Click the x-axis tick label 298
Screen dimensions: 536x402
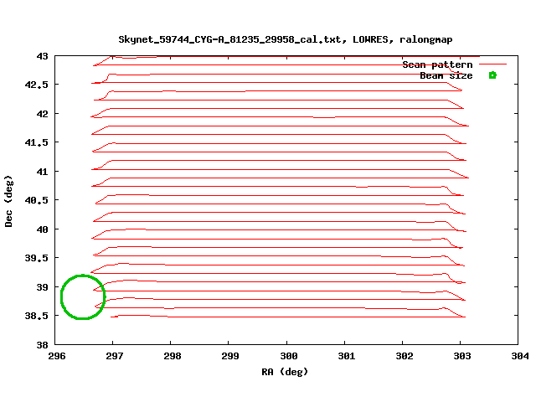[x=172, y=356]
